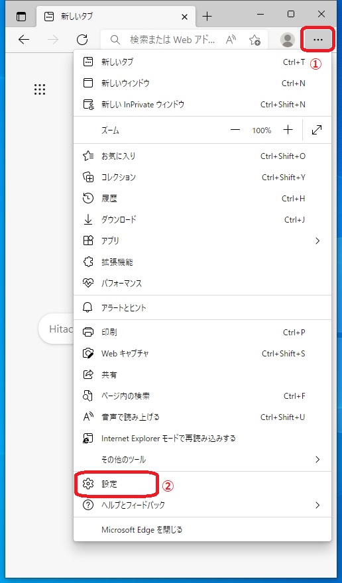
Task: Zoom out with the minus button
Action: pyautogui.click(x=235, y=130)
